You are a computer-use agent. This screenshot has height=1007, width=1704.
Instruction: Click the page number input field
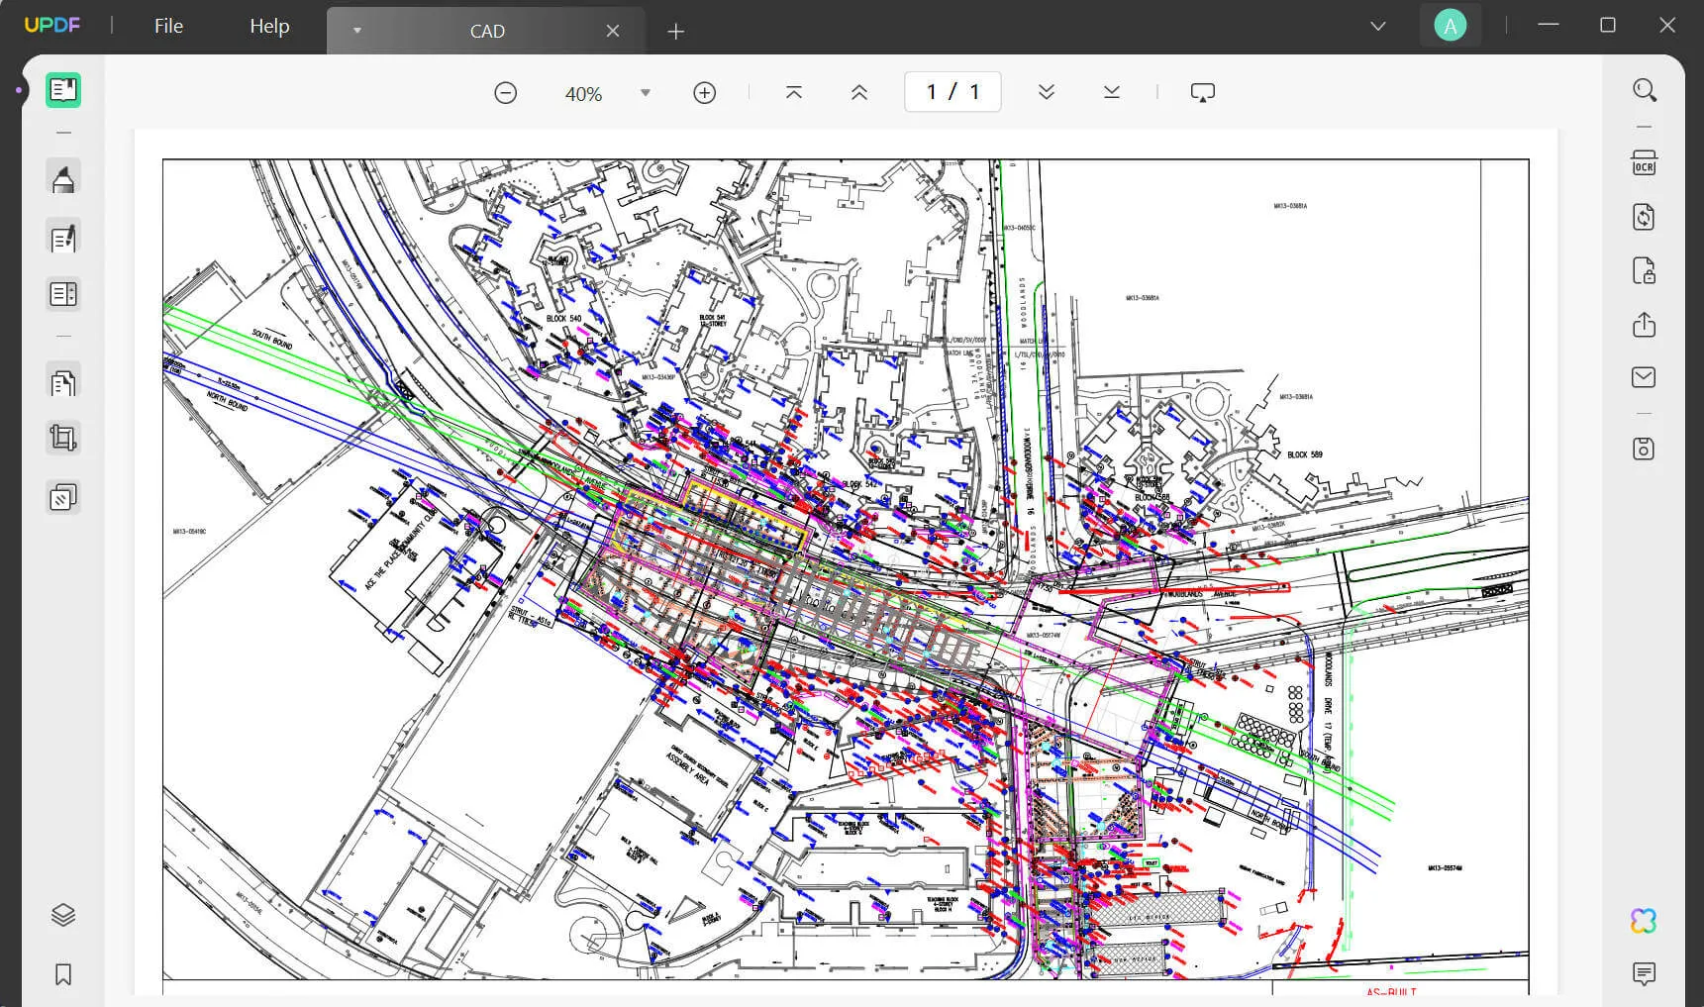[952, 92]
